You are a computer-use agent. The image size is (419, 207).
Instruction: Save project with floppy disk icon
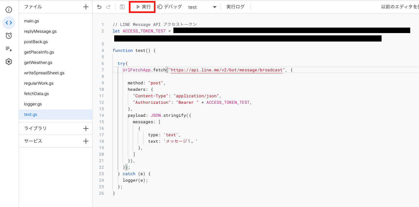pyautogui.click(x=122, y=7)
